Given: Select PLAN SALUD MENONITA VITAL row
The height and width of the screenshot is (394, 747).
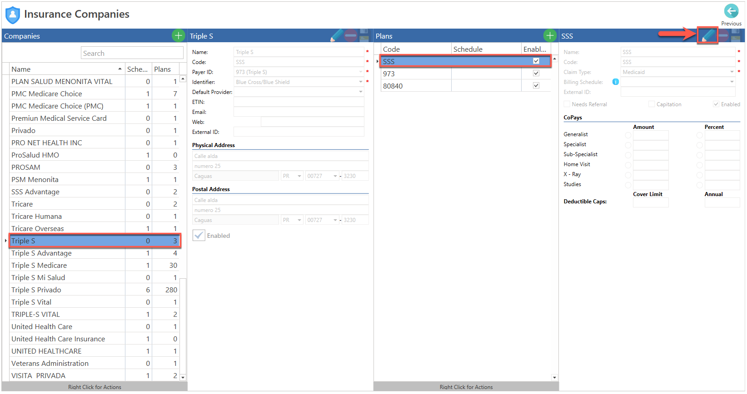Looking at the screenshot, I should coord(95,81).
